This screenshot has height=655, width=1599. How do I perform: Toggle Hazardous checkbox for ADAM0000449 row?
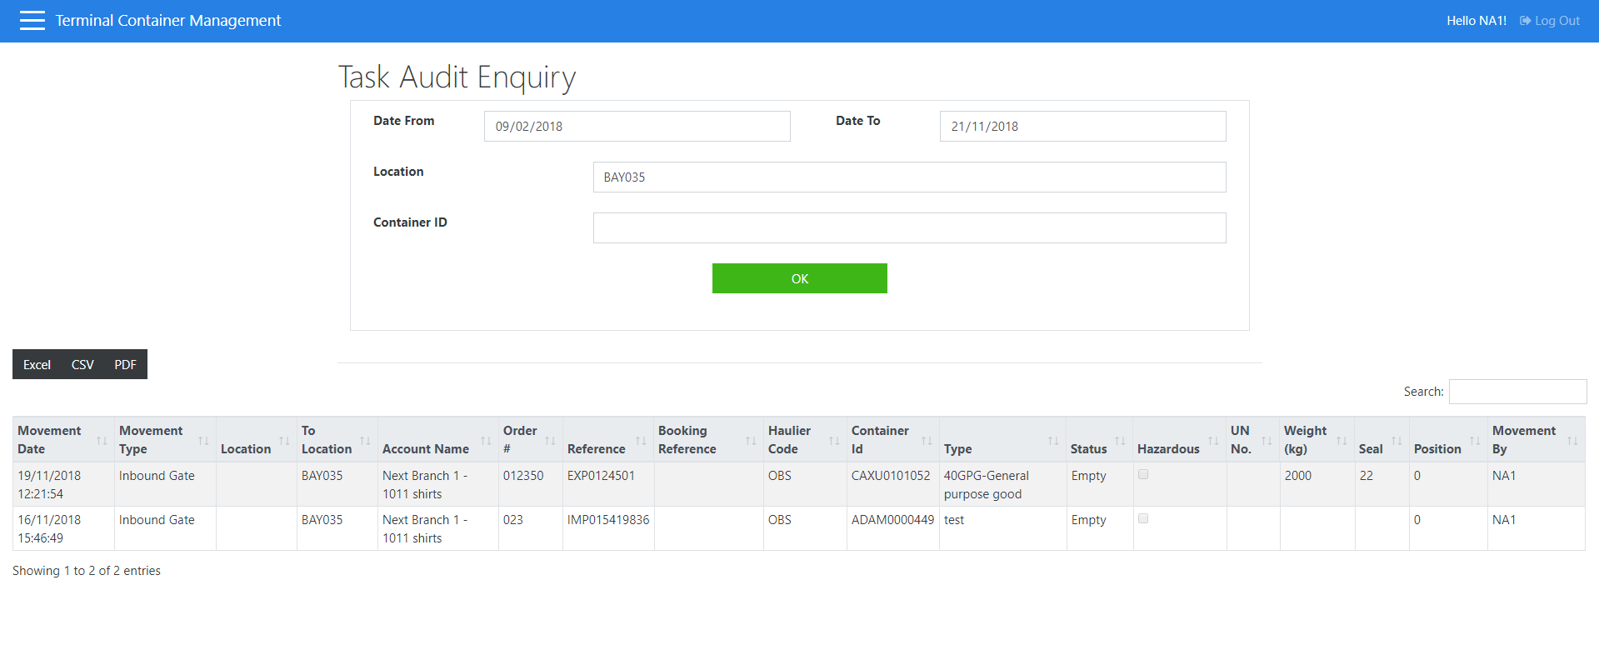1143,518
